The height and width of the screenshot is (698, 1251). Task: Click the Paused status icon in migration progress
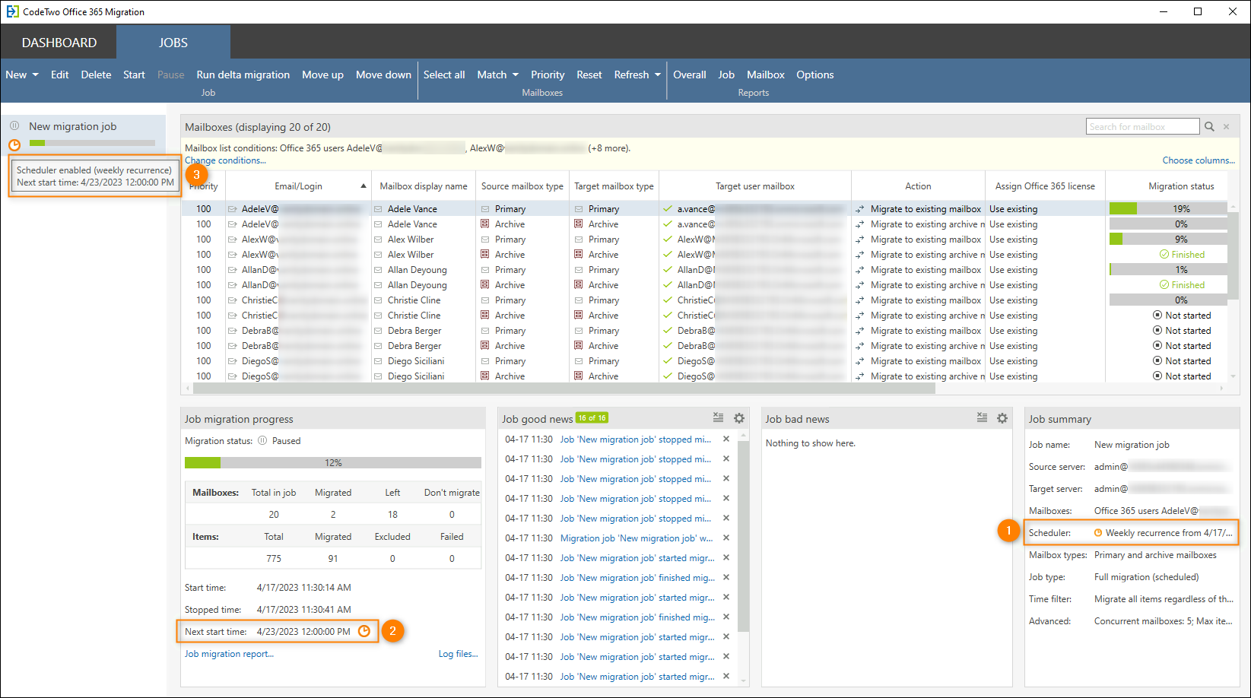[x=262, y=440]
